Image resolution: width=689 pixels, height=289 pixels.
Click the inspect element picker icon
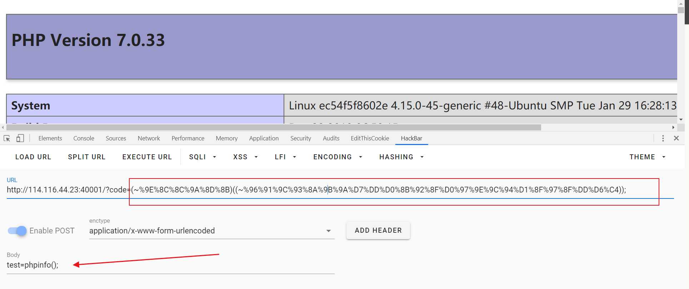coord(7,138)
